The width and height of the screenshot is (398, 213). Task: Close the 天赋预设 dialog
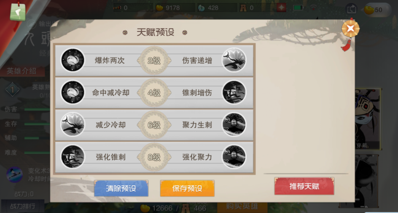point(350,28)
